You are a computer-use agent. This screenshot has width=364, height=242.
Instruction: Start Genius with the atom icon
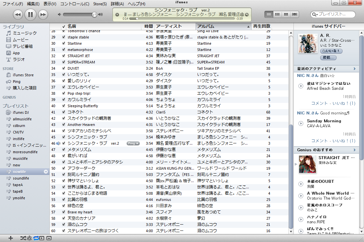(29, 238)
